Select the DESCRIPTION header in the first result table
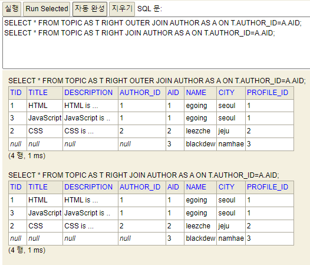Image resolution: width=310 pixels, height=265 pixels. [x=88, y=93]
